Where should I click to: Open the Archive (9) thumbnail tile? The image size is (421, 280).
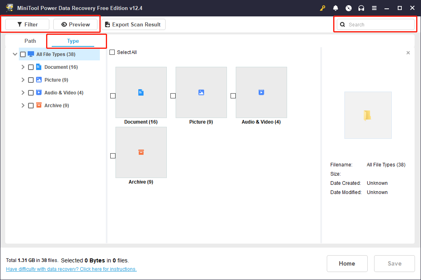point(141,152)
